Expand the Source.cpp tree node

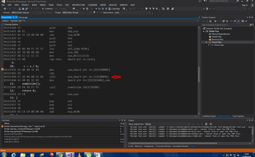[209, 45]
